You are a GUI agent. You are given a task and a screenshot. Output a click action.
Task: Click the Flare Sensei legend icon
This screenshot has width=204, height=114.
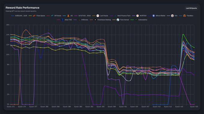tap(118, 20)
